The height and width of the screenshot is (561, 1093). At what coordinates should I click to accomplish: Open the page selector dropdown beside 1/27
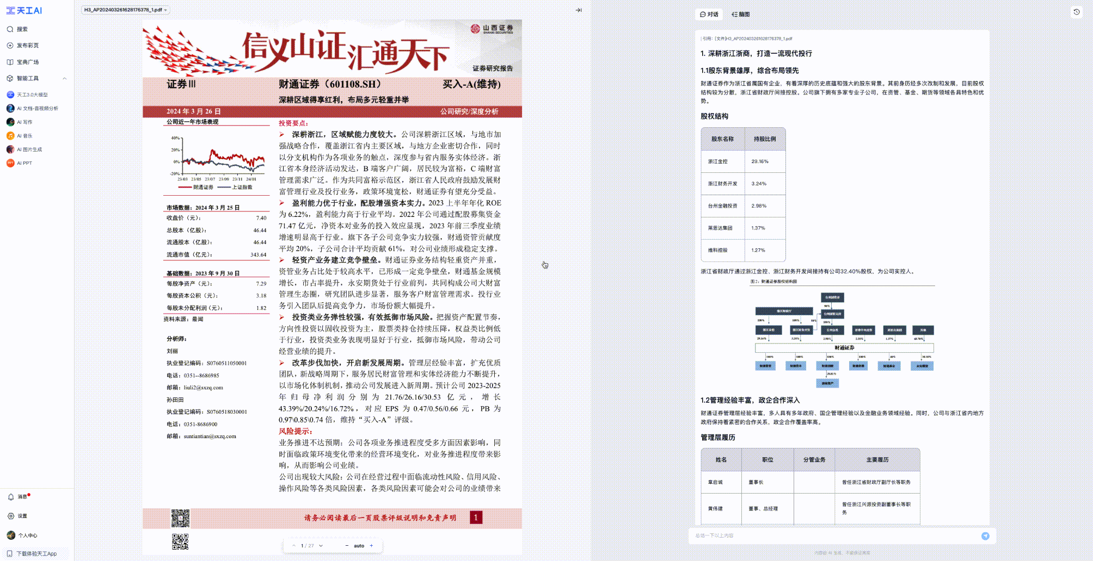point(321,545)
